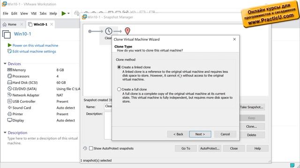
Task: Click the Keep button in Snapshot Manager
Action: point(252,118)
